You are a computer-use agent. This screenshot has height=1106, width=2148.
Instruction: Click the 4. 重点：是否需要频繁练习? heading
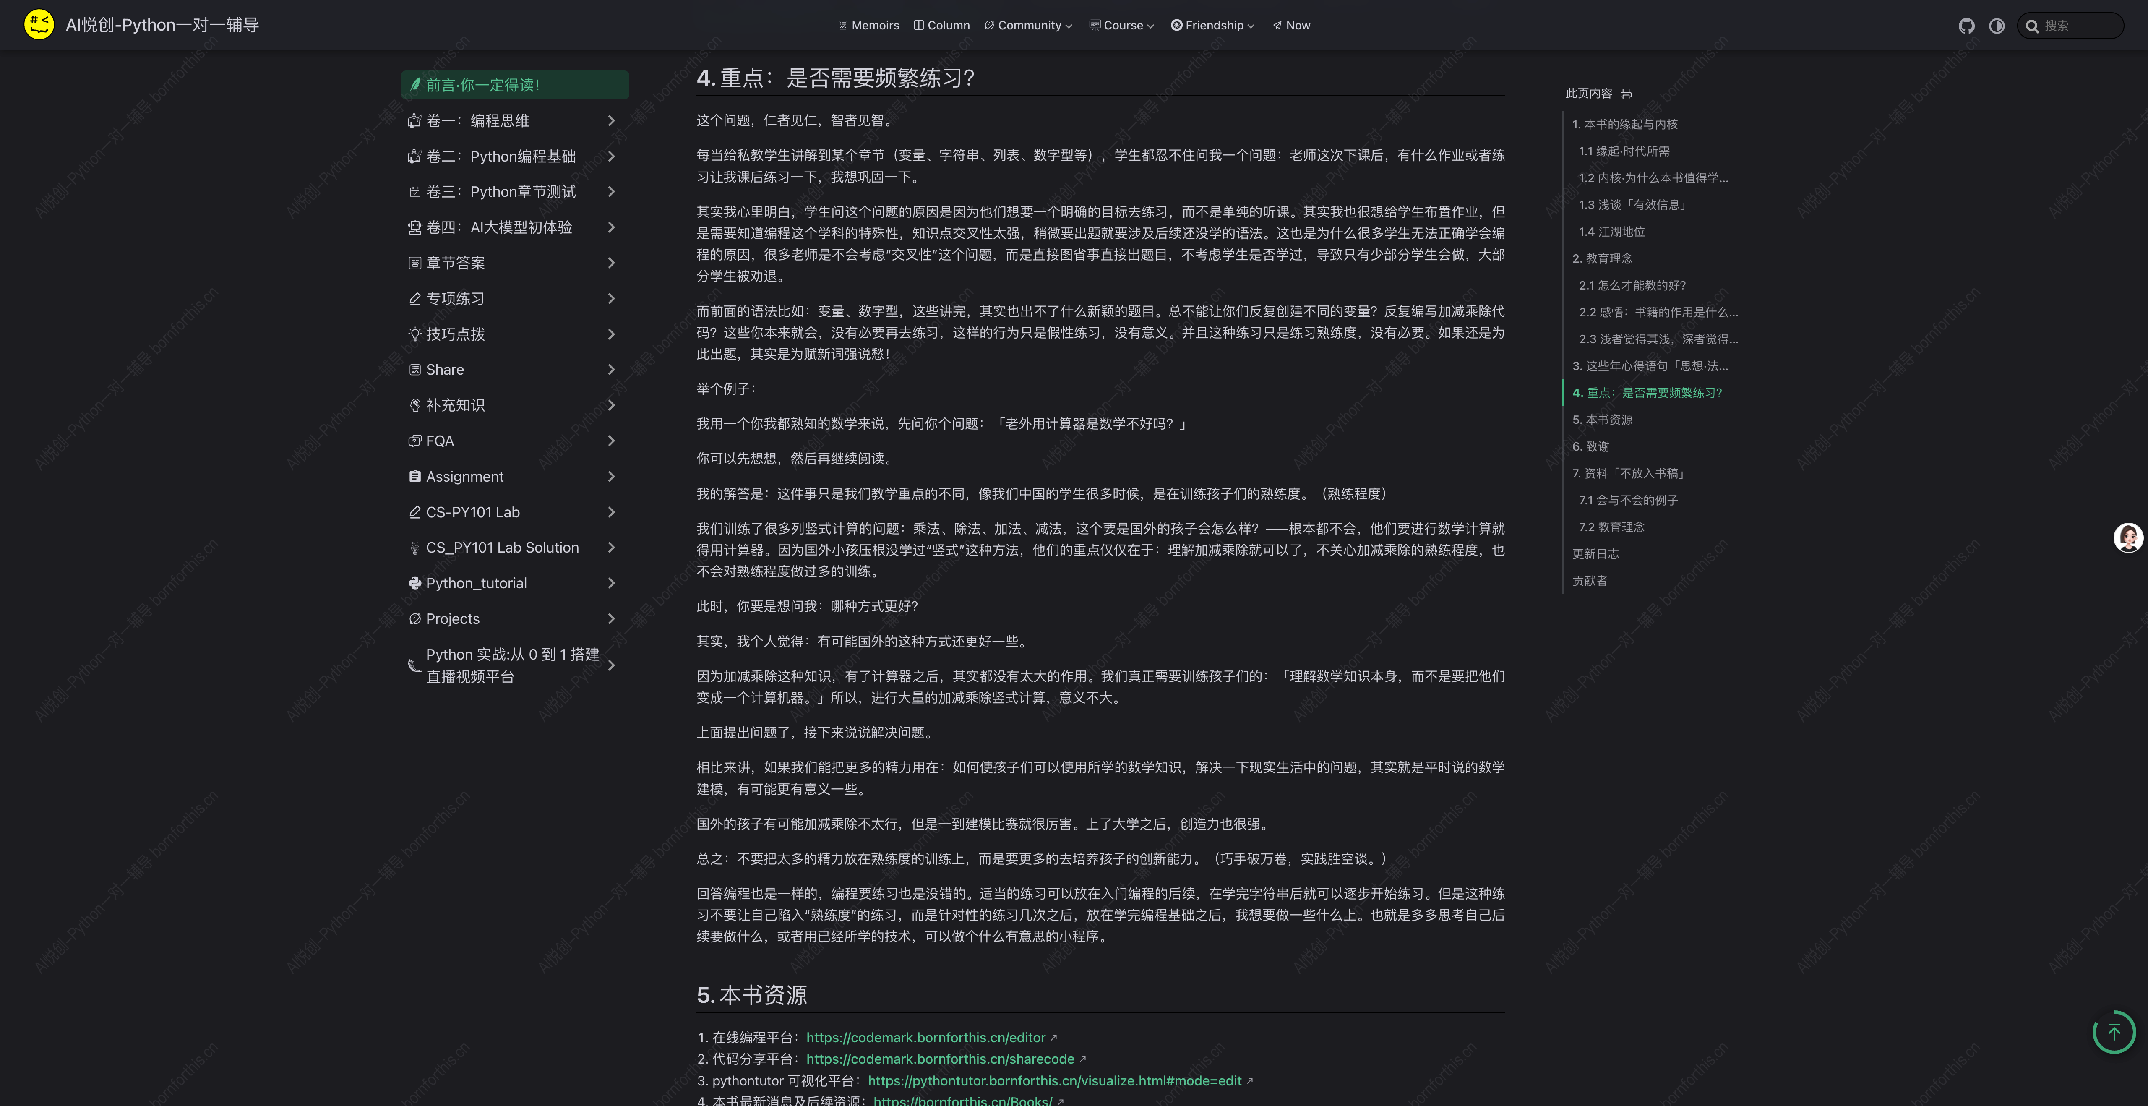[836, 78]
